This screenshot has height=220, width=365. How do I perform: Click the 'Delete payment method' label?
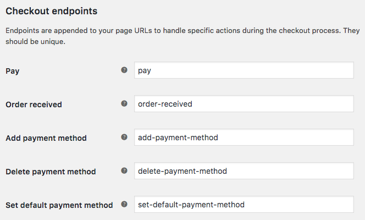(51, 172)
